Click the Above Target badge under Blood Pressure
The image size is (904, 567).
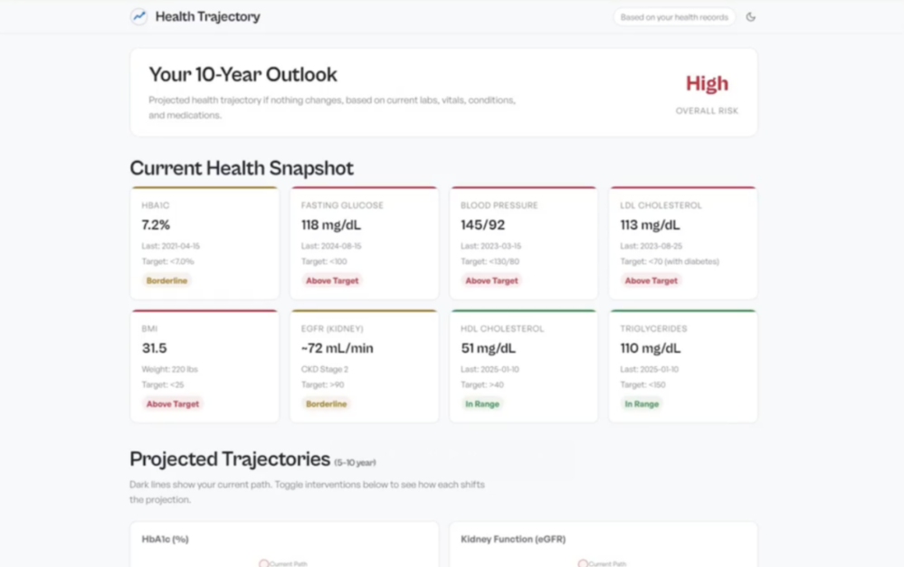491,280
